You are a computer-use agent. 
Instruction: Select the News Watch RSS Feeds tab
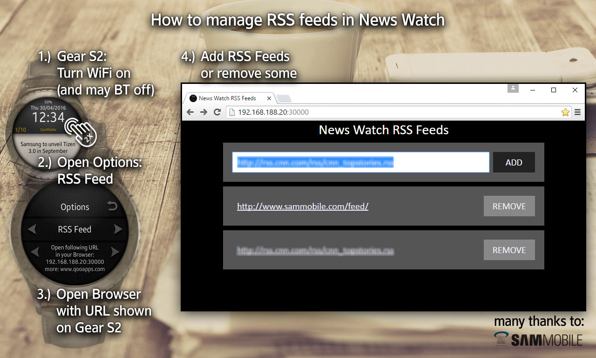click(227, 98)
